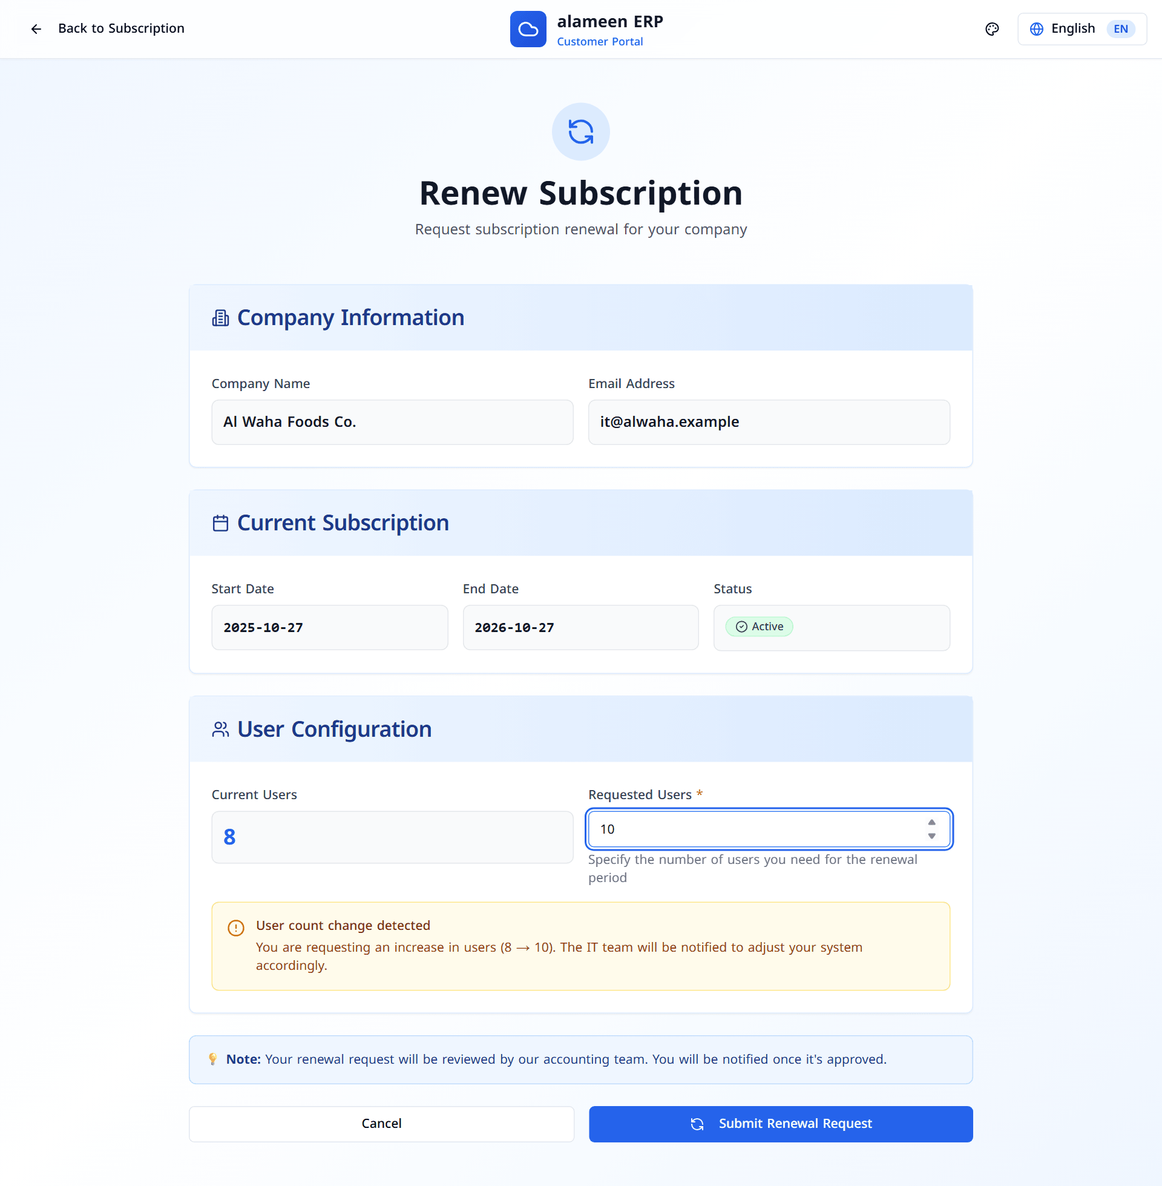
Task: Click the EN language badge
Action: click(x=1120, y=28)
